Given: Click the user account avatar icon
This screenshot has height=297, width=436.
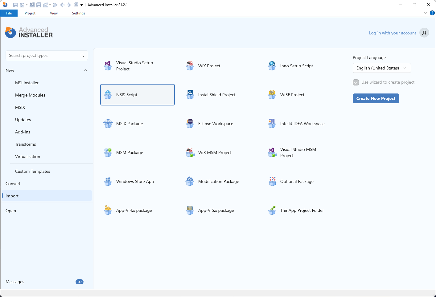Looking at the screenshot, I should coord(424,33).
